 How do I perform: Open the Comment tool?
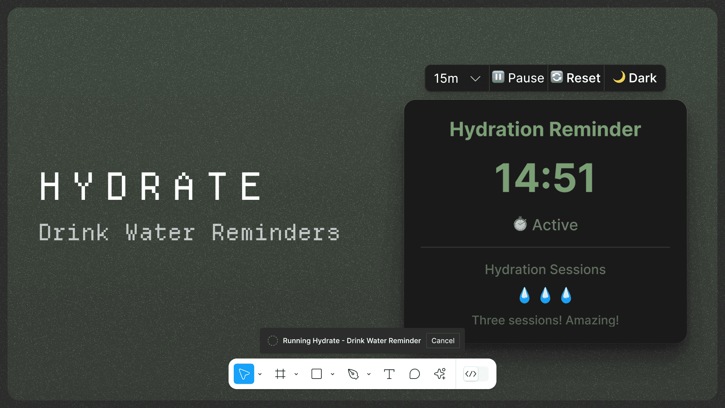click(414, 374)
